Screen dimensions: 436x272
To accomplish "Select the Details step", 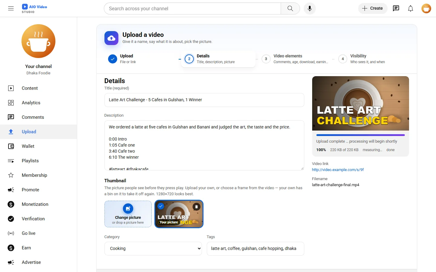I will 218,59.
